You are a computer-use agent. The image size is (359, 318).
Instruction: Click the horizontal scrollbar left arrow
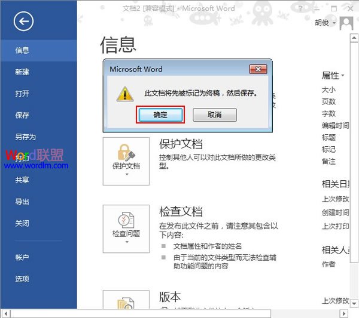point(6,313)
